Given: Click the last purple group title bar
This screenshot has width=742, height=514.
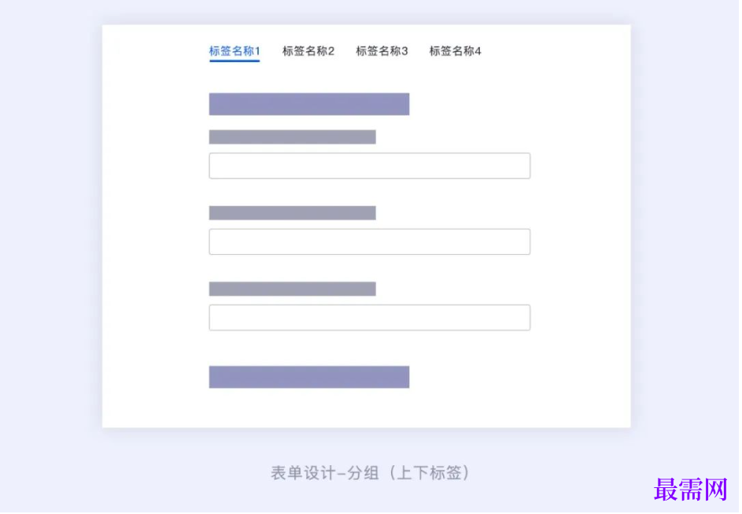Looking at the screenshot, I should click(308, 377).
